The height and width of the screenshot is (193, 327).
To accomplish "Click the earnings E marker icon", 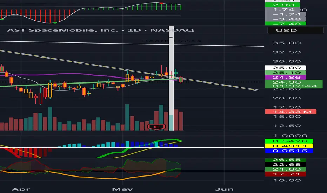I will pyautogui.click(x=156, y=127).
